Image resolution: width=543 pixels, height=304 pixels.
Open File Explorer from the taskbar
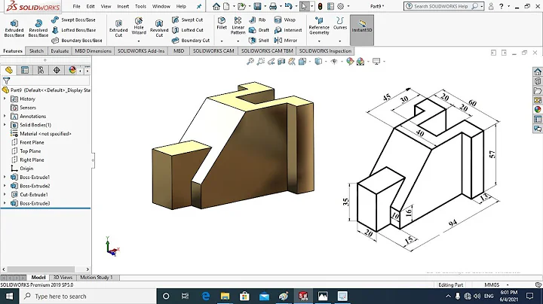click(x=225, y=296)
